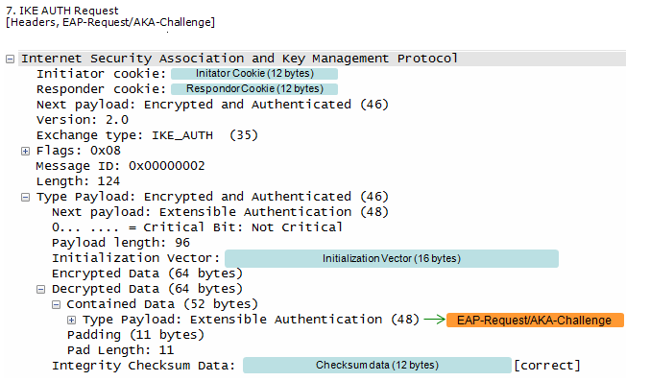The width and height of the screenshot is (650, 381).
Task: Select the Message ID: 0x00000002 row
Action: point(120,166)
